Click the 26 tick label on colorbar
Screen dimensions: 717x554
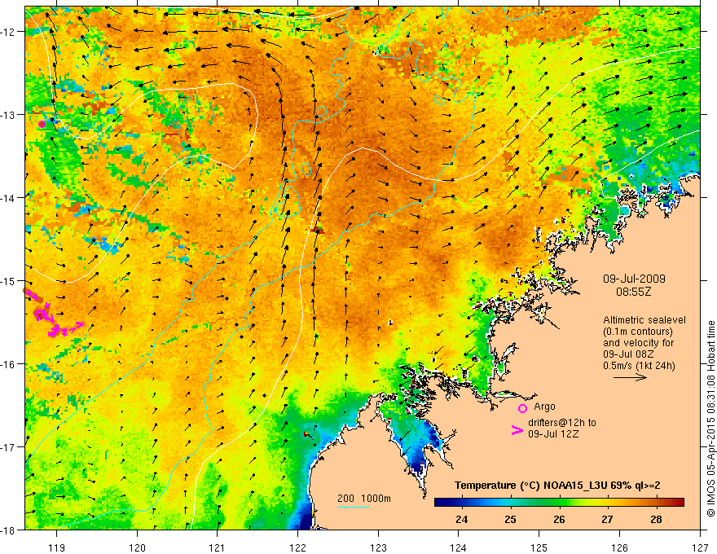click(x=559, y=519)
